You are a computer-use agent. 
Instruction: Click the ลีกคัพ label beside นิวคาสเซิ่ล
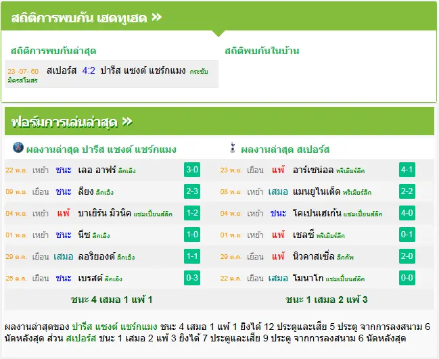click(x=345, y=257)
